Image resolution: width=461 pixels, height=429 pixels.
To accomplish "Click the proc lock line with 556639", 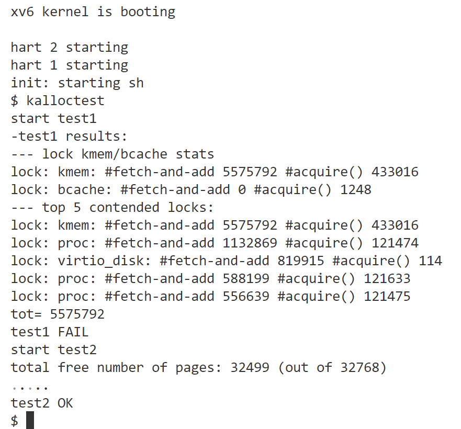I will [210, 296].
